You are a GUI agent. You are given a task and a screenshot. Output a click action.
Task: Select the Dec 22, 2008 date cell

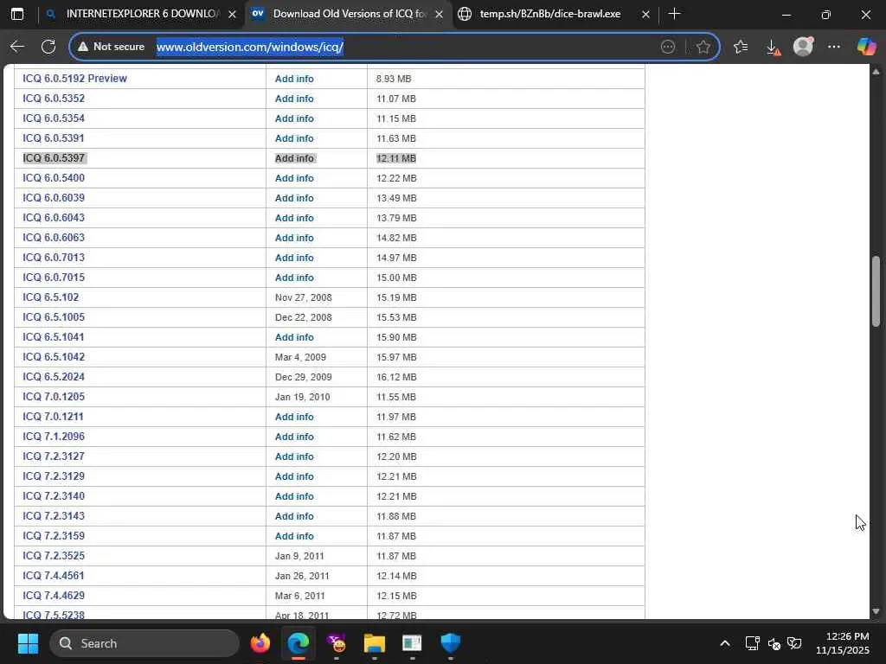pos(304,317)
